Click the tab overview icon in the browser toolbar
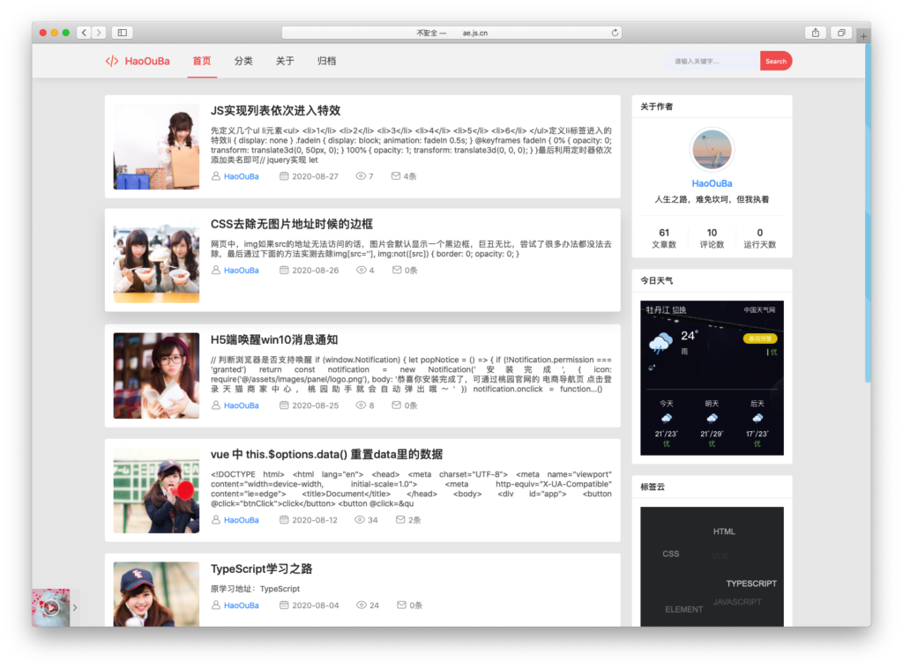The width and height of the screenshot is (903, 669). 840,32
